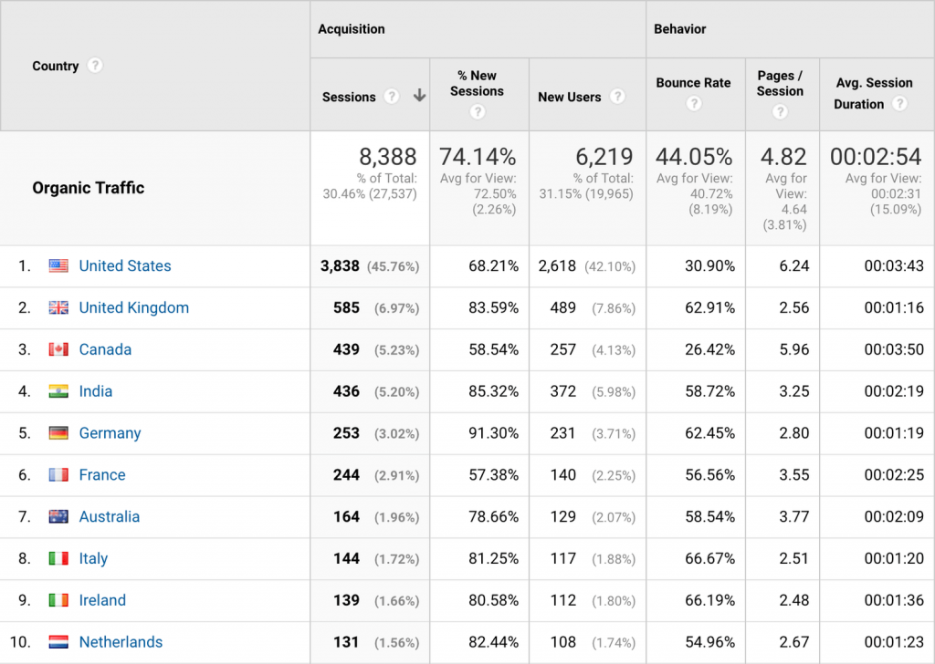Select Germany % new sessions 91.30%
Screen dimensions: 935x664
click(493, 433)
